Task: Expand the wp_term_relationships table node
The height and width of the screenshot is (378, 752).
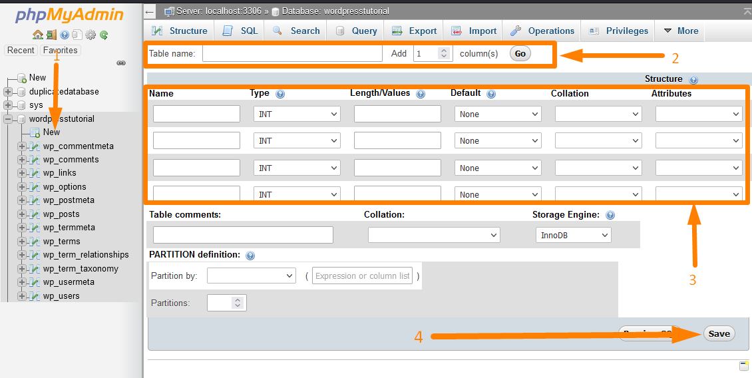Action: 21,255
